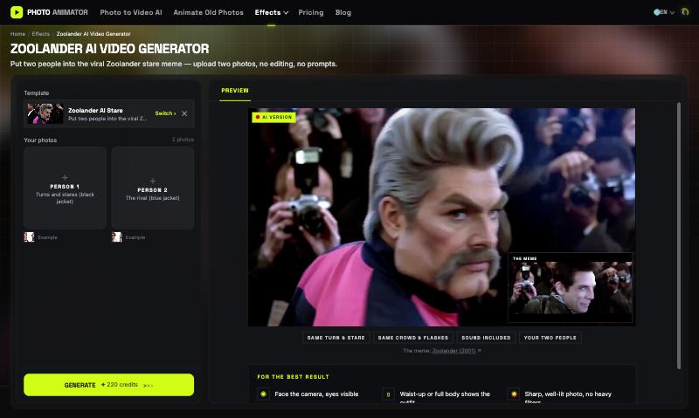Click the 'For the best result' heading
The width and height of the screenshot is (699, 418).
[x=293, y=377]
